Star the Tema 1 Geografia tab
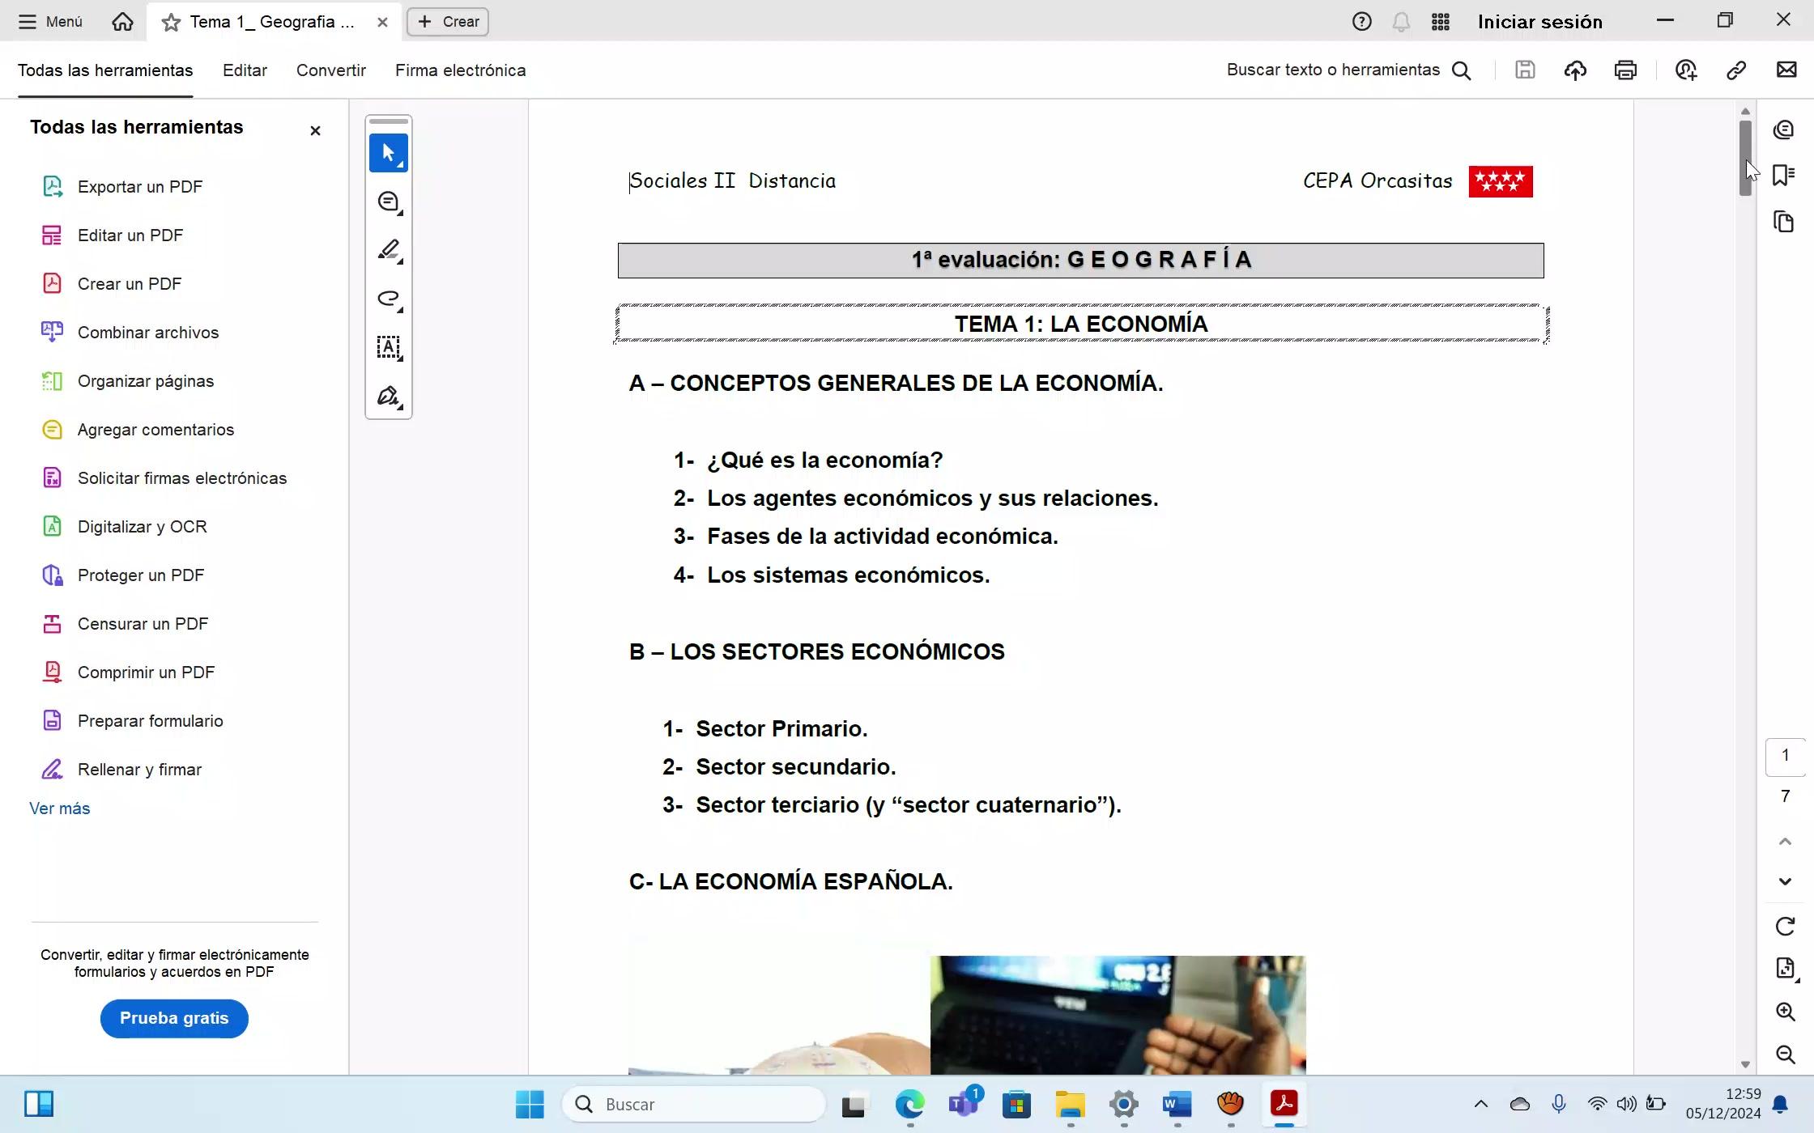1814x1133 pixels. pos(171,22)
